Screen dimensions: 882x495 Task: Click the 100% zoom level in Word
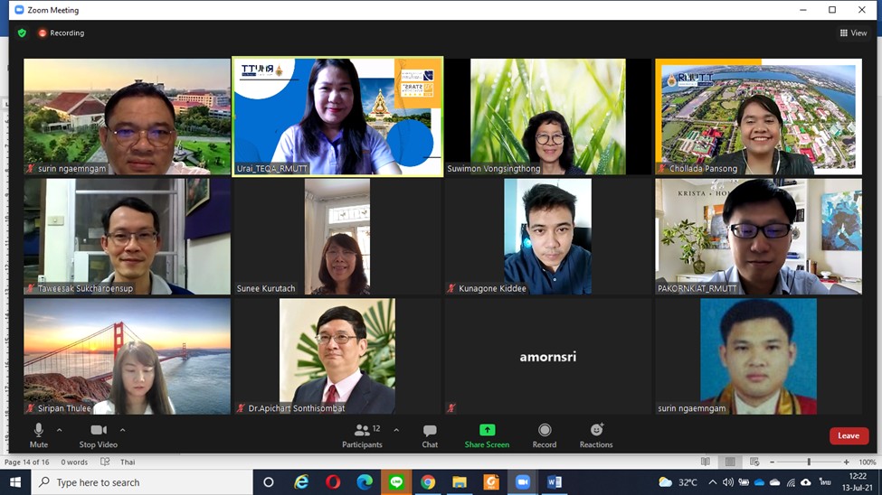(867, 462)
